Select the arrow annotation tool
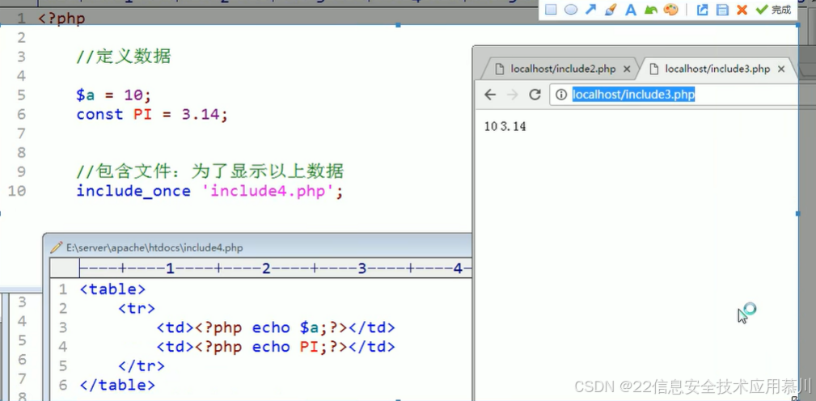The height and width of the screenshot is (401, 816). 590,10
